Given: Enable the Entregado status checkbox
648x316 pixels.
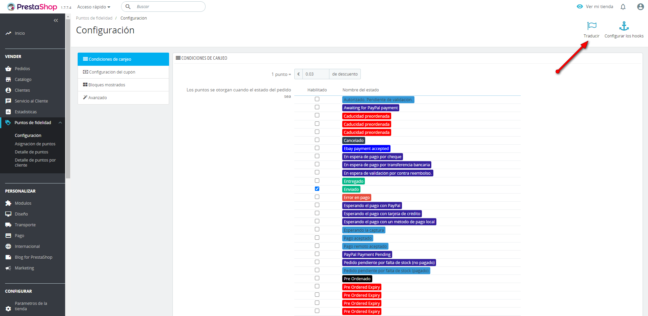Looking at the screenshot, I should pyautogui.click(x=317, y=181).
